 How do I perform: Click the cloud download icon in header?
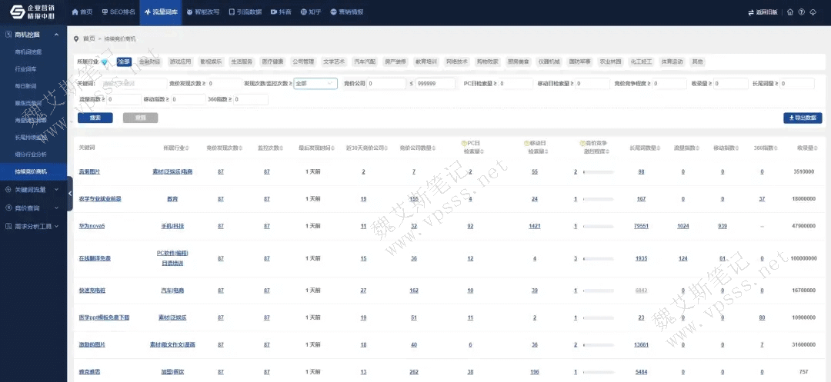coord(813,12)
